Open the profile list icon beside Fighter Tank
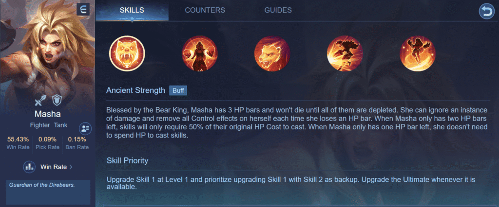The height and width of the screenshot is (207, 499). 85,128
